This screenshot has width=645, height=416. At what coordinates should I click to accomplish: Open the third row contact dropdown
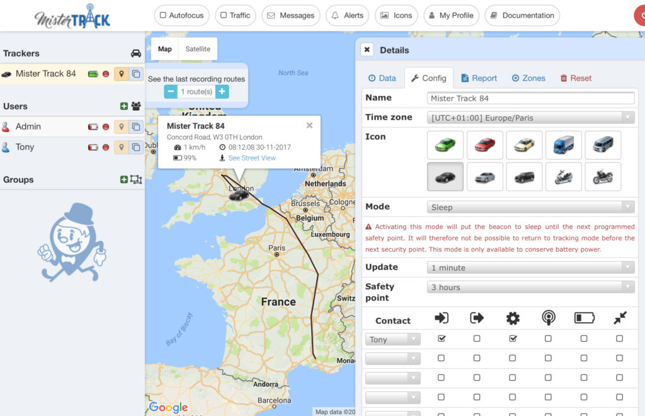(393, 378)
